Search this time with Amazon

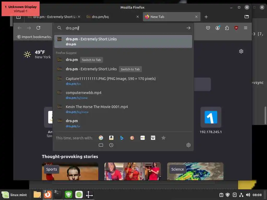pos(111,138)
